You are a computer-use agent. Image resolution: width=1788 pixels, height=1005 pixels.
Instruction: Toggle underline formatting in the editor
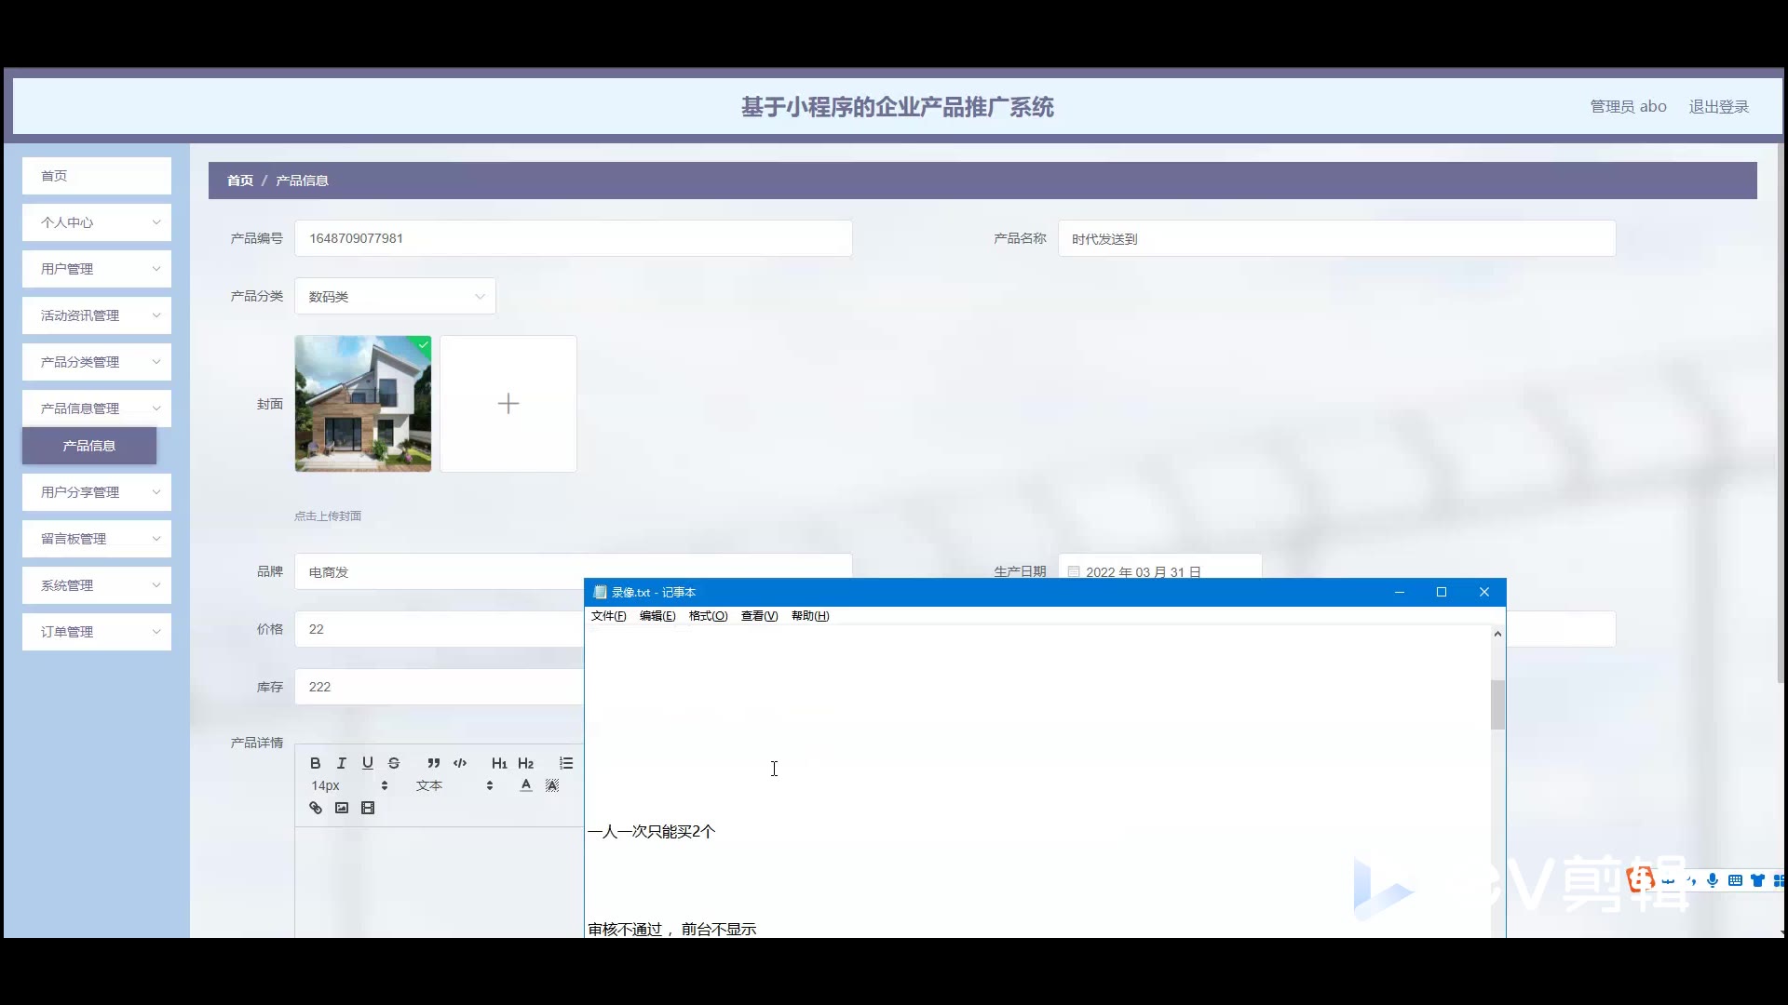tap(368, 763)
